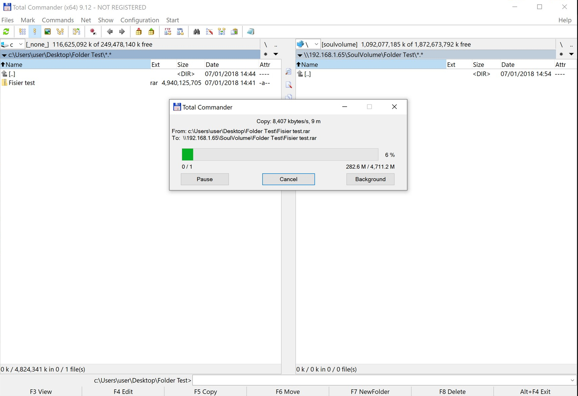Viewport: 578px width, 396px height.
Task: Open the Mark menu
Action: (28, 20)
